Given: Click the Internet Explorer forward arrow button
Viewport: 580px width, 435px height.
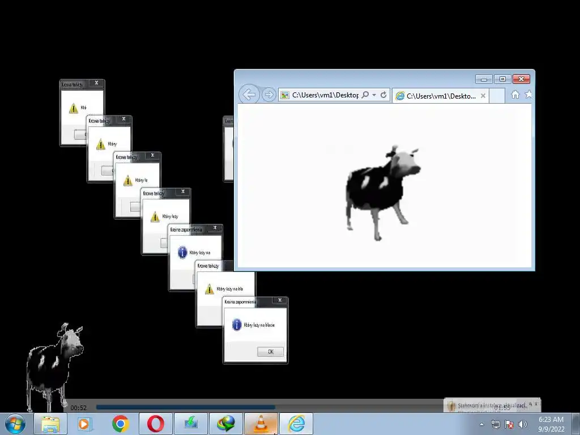Looking at the screenshot, I should coord(269,95).
